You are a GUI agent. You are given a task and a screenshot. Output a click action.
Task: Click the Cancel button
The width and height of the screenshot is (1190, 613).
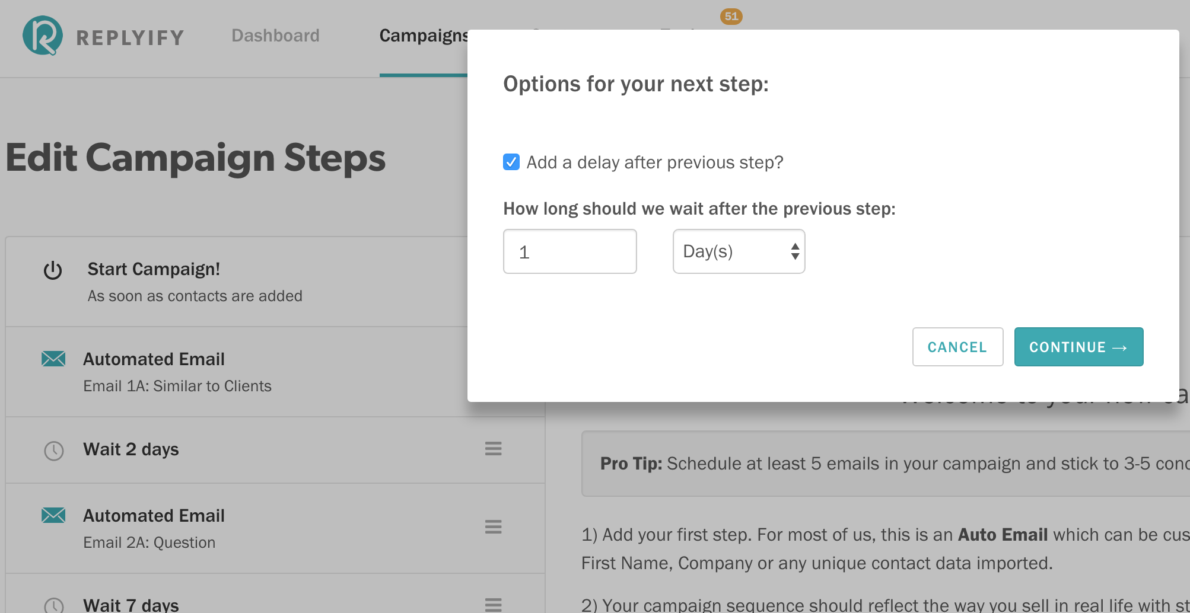957,347
